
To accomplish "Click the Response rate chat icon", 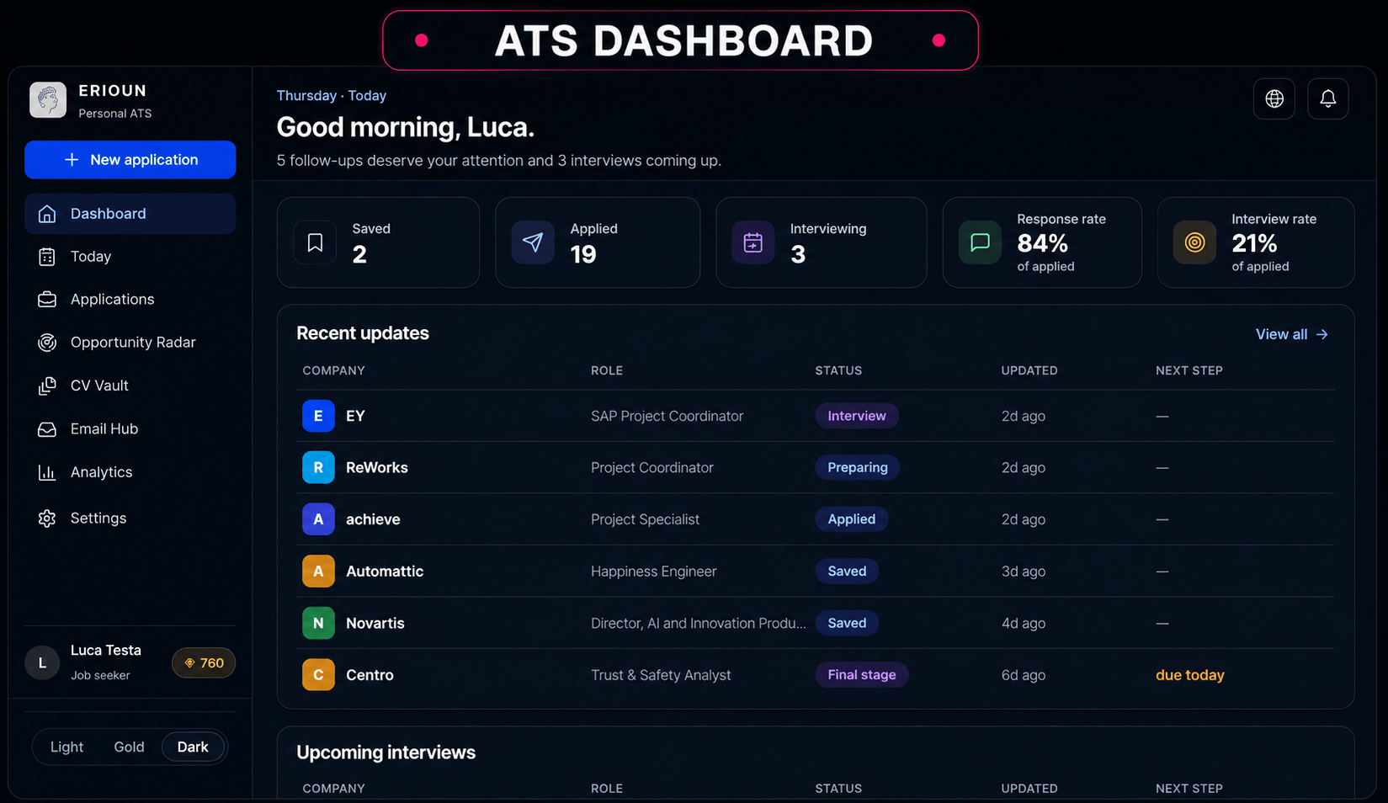I will point(980,242).
